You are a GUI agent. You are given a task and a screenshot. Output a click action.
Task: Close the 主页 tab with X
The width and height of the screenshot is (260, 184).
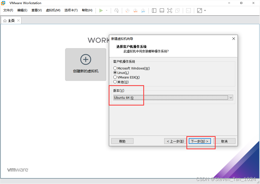(18, 21)
